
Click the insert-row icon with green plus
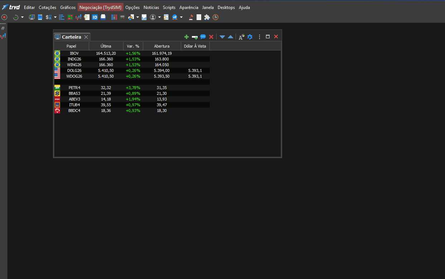[x=195, y=37]
